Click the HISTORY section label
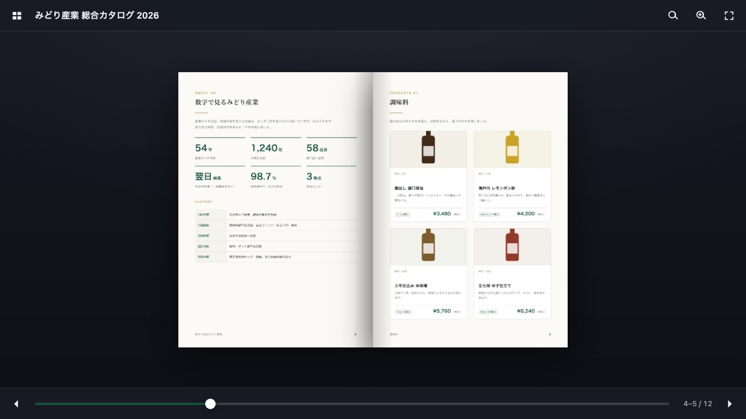The height and width of the screenshot is (419, 746). point(204,202)
